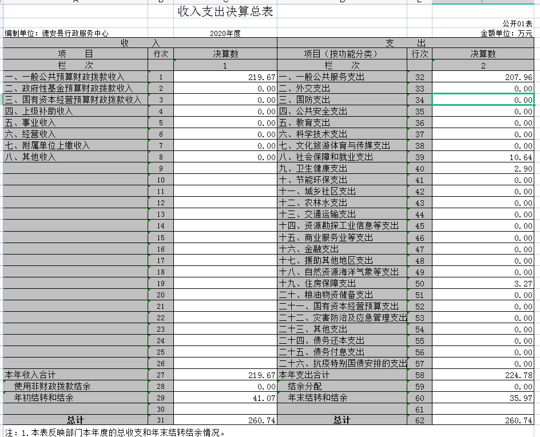
Task: Click the 41.07 年初结转和结余 value
Action: coord(225,398)
